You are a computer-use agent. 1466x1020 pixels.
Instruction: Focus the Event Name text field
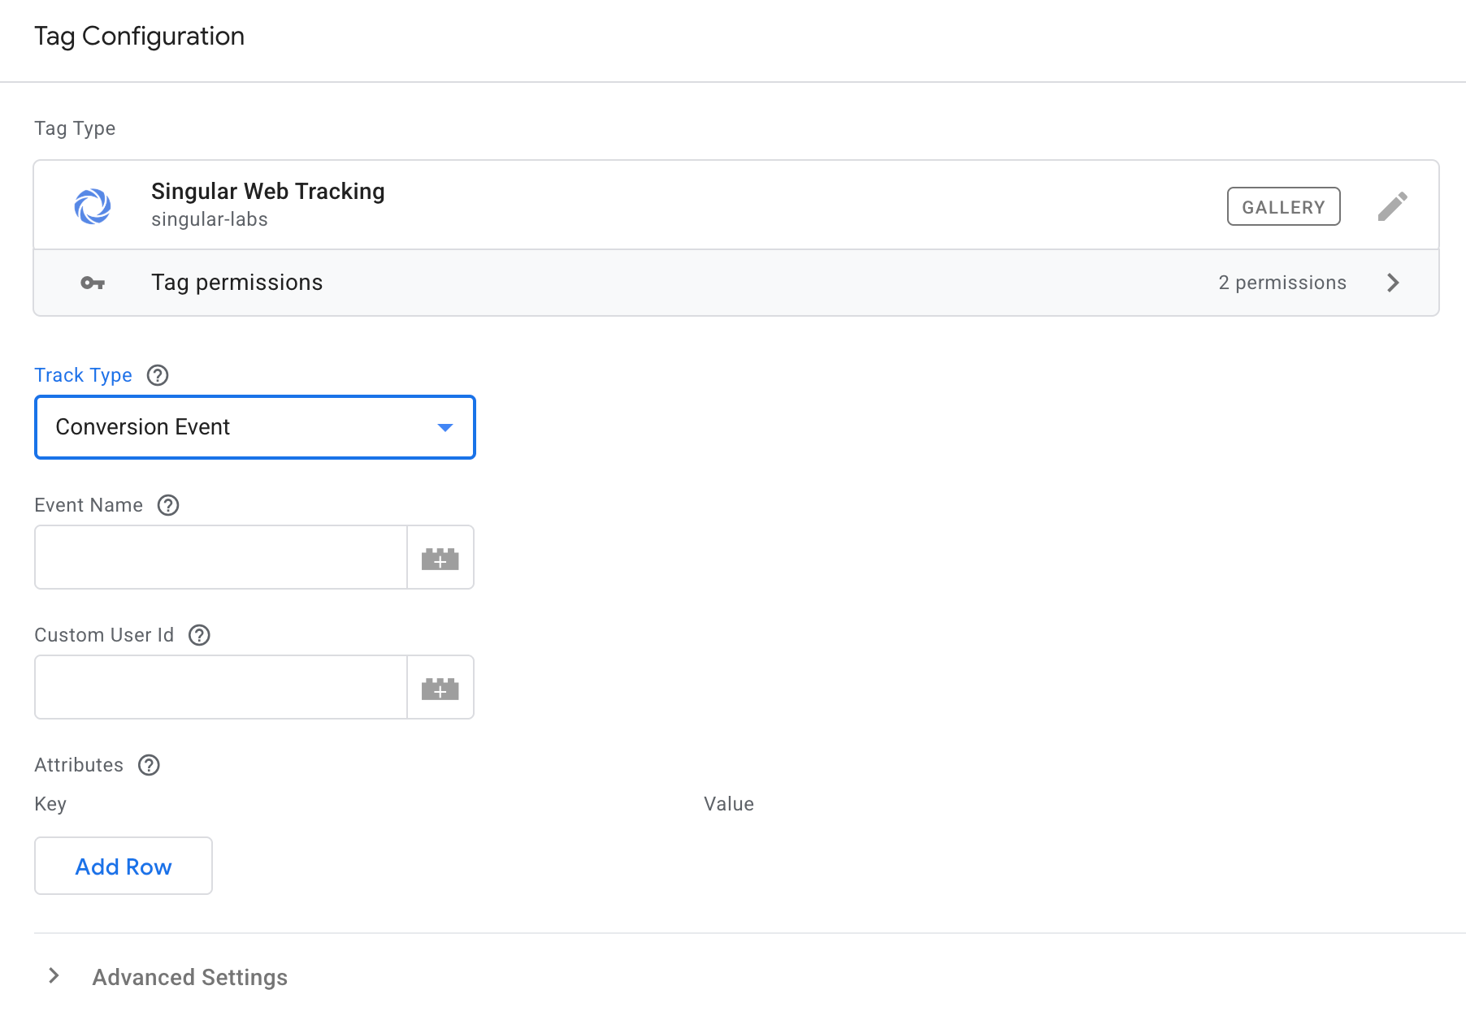point(220,558)
